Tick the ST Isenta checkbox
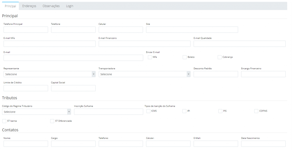Image resolution: width=292 pixels, height=150 pixels. point(4,121)
